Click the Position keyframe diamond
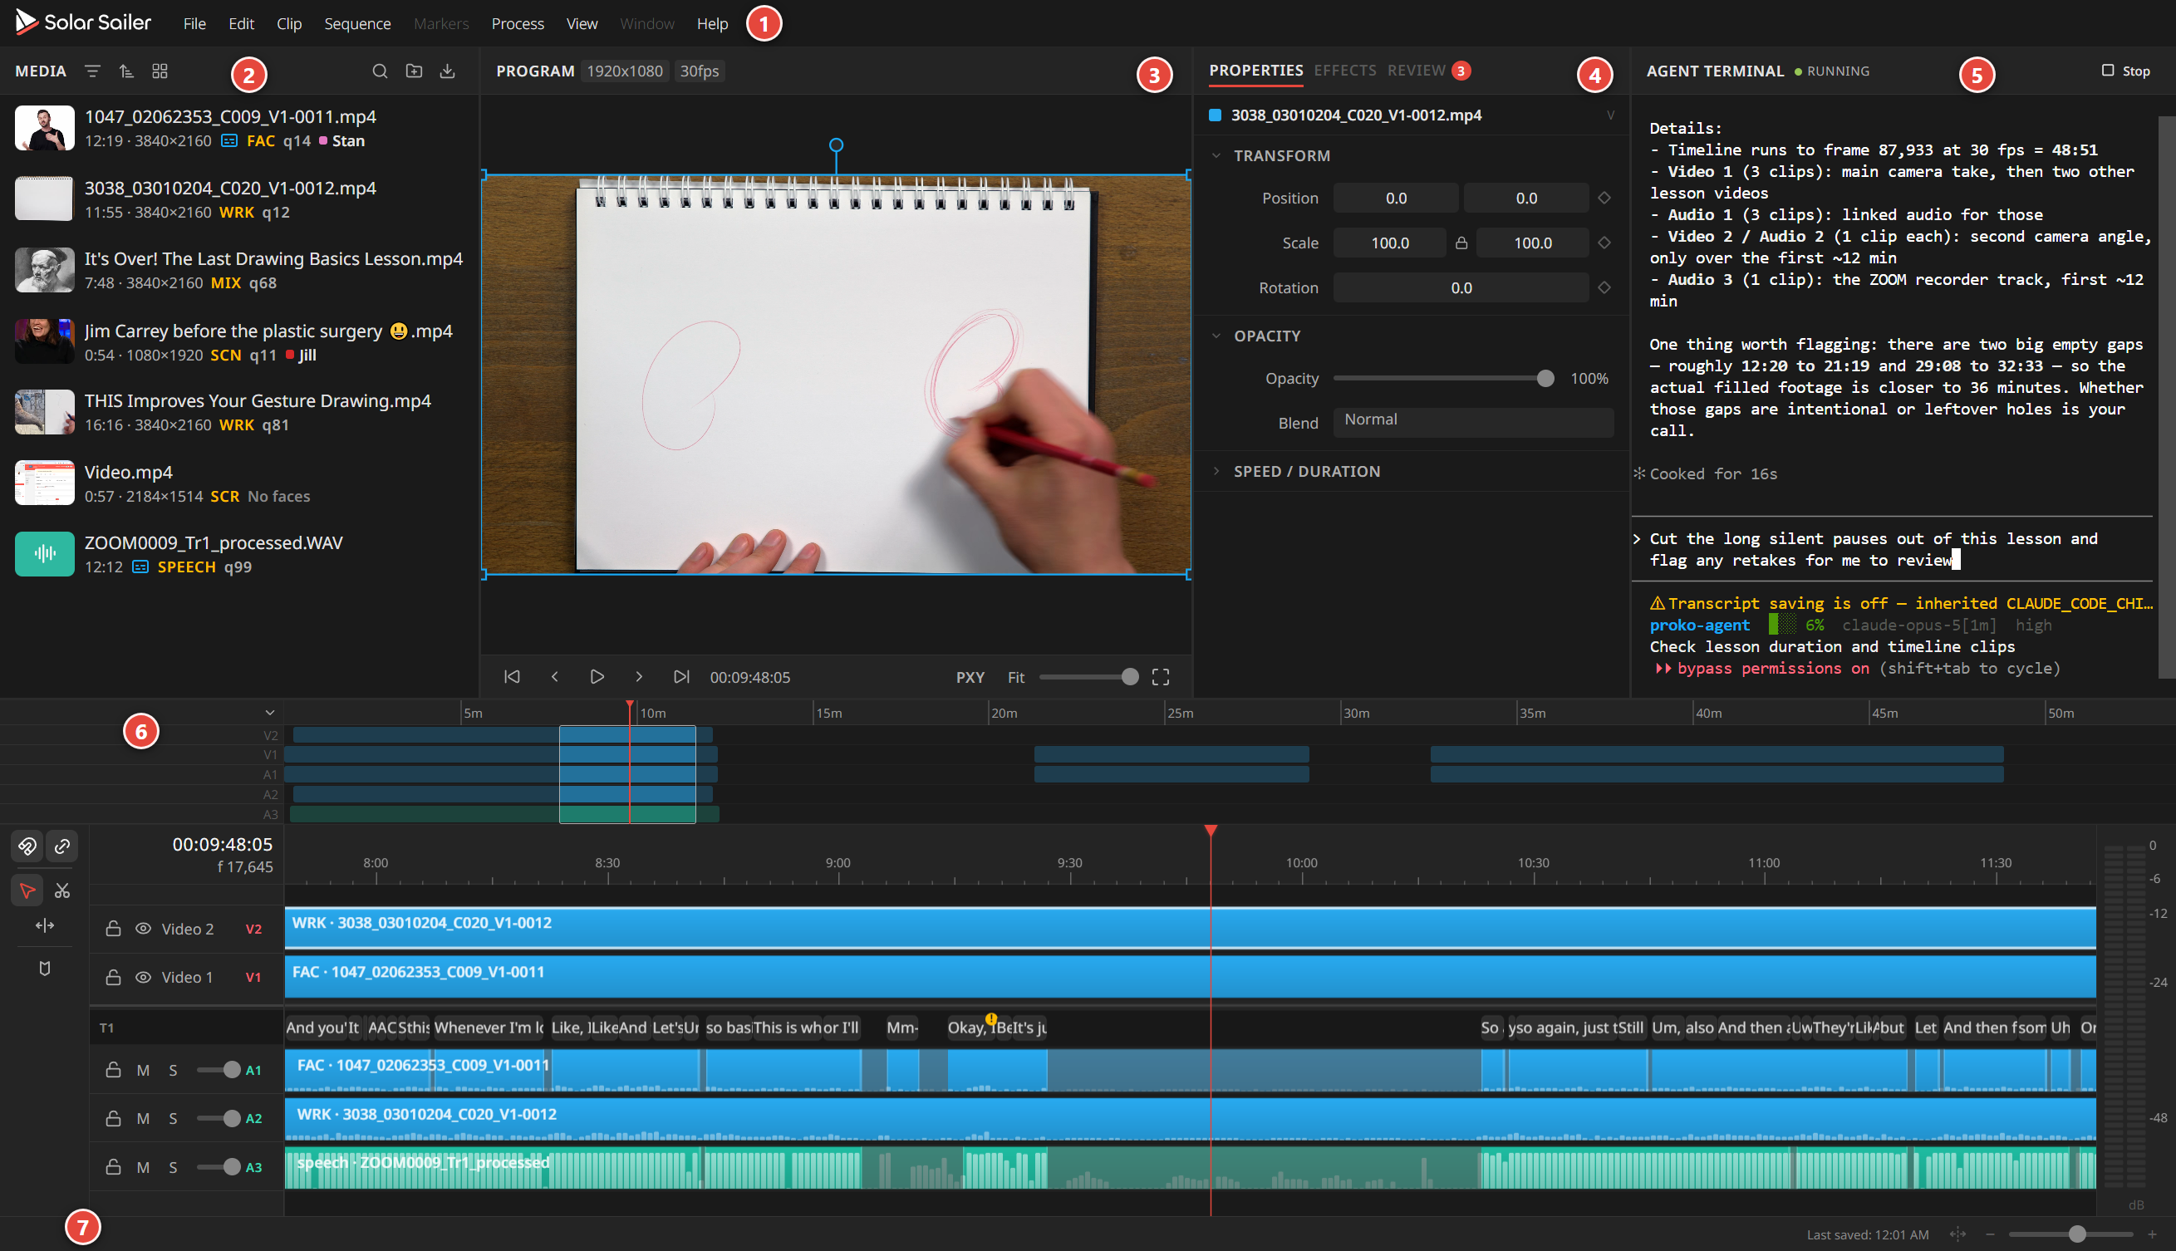The width and height of the screenshot is (2176, 1251). (x=1604, y=199)
